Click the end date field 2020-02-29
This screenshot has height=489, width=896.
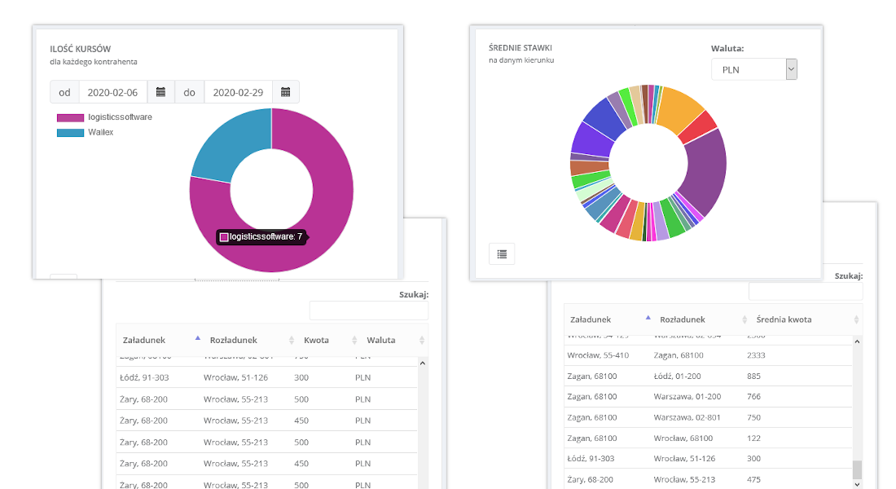click(x=238, y=92)
